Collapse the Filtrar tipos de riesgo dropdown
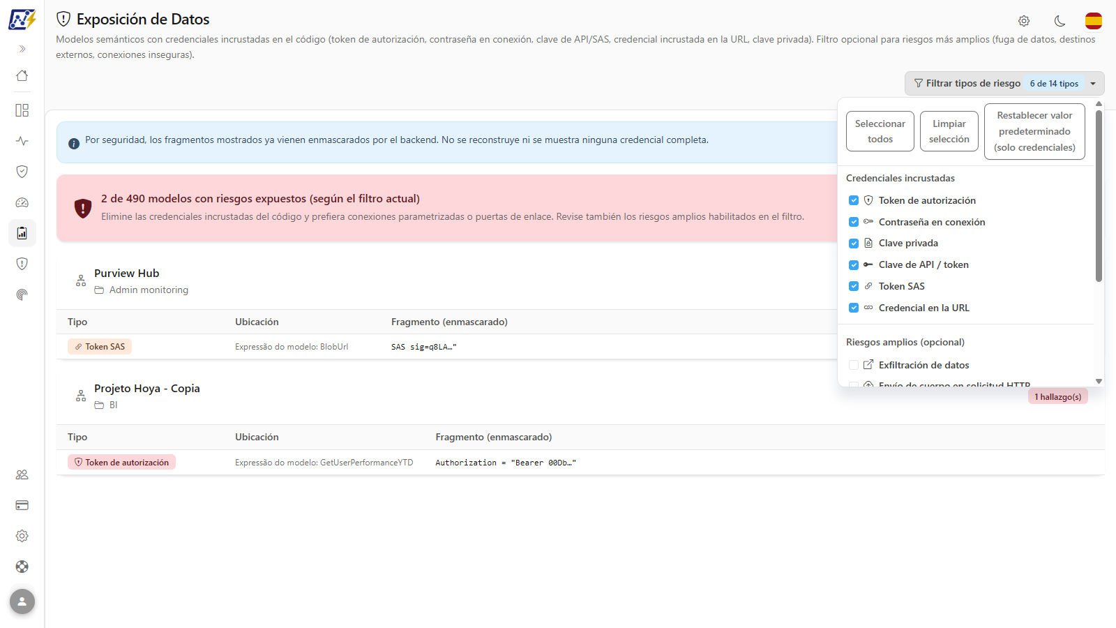 (x=1004, y=84)
